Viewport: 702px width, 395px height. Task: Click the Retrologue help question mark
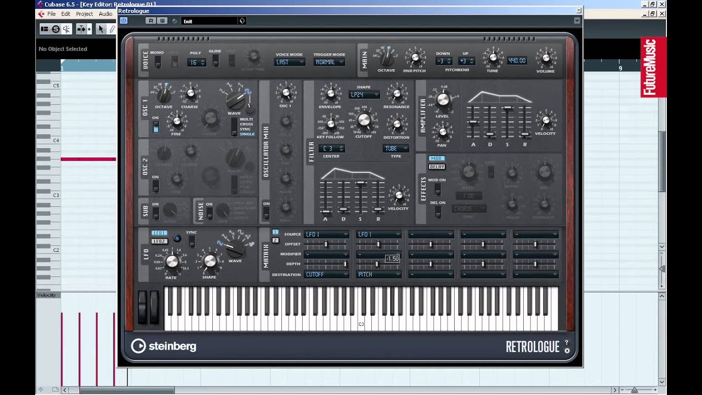(x=567, y=343)
